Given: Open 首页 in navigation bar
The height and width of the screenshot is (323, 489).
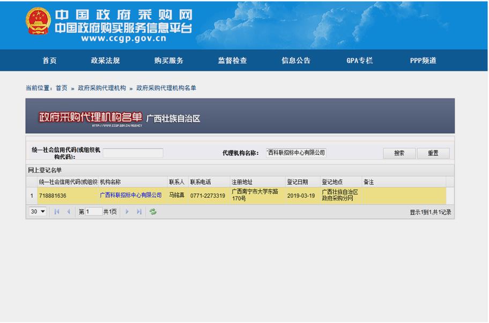Looking at the screenshot, I should pyautogui.click(x=49, y=61).
